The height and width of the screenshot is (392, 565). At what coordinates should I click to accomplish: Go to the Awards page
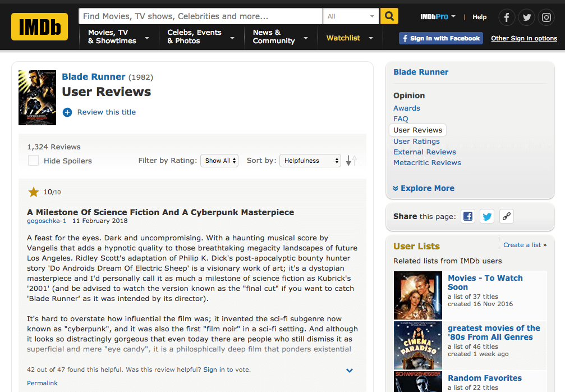406,108
